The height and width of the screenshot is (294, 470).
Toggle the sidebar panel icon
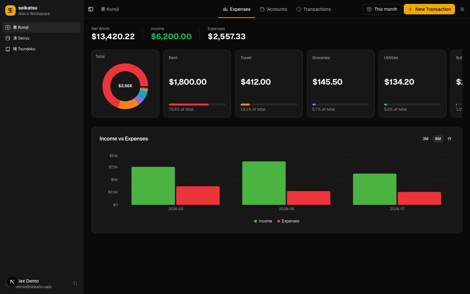[x=91, y=9]
